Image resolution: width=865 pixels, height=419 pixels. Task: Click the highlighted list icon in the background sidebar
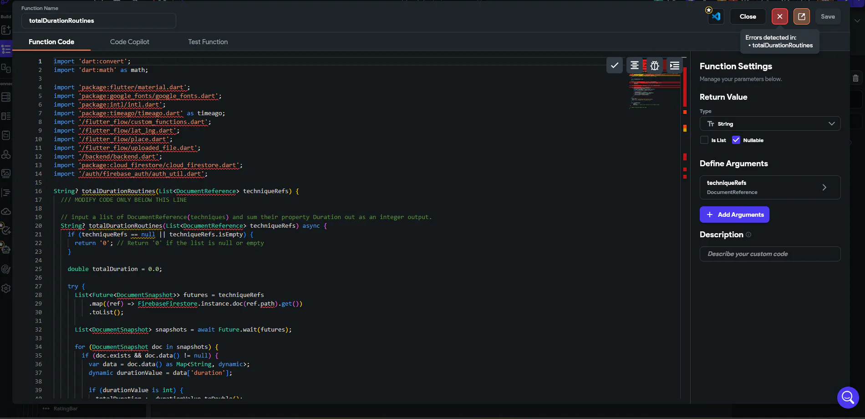click(x=6, y=49)
